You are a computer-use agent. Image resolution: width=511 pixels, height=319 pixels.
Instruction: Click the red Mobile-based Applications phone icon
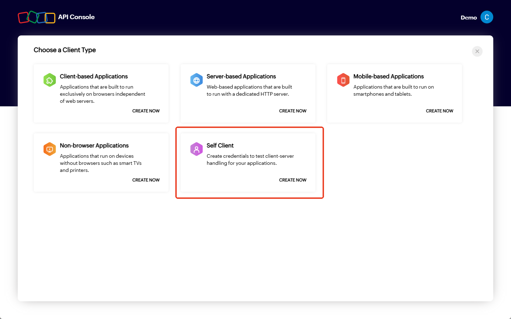[x=343, y=80]
